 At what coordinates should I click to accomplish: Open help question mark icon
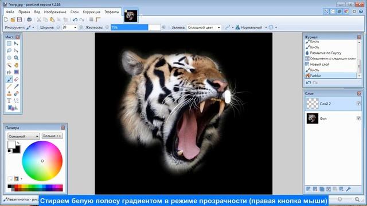click(361, 11)
